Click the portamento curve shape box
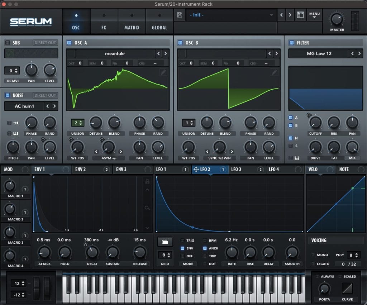Screen dimensions: 367x305 point(347,288)
